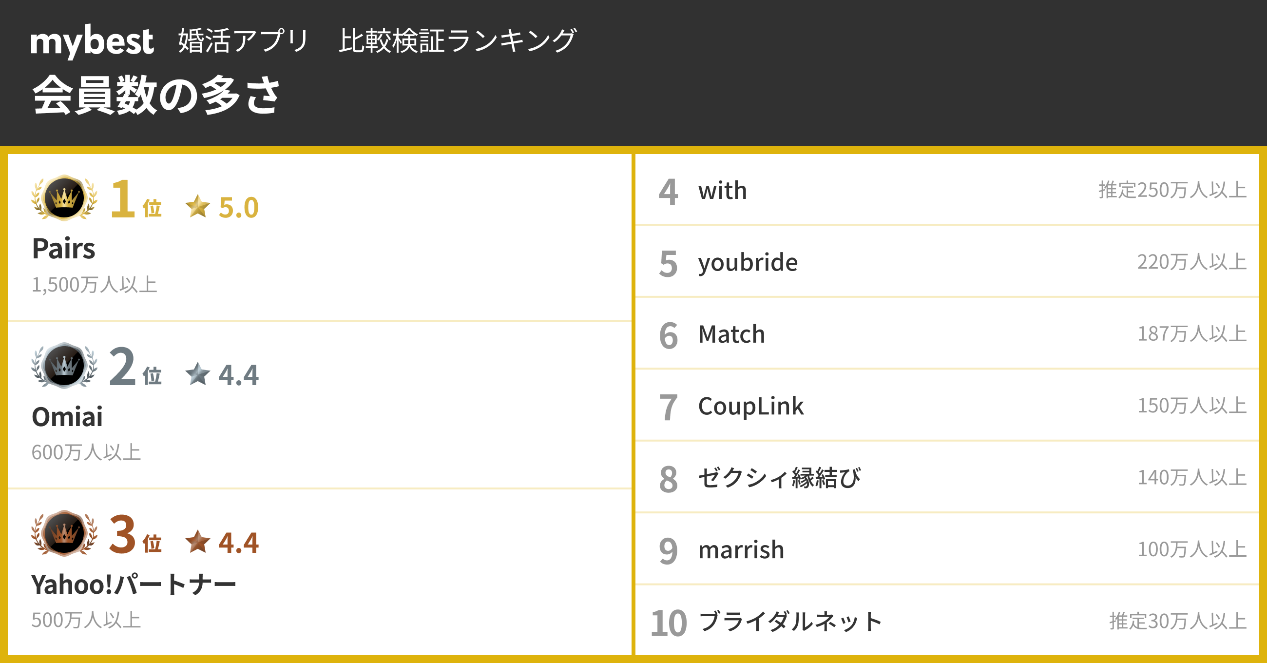This screenshot has width=1267, height=663.
Task: Open the ゼクシィ縁結び ranking entry
Action: [780, 478]
